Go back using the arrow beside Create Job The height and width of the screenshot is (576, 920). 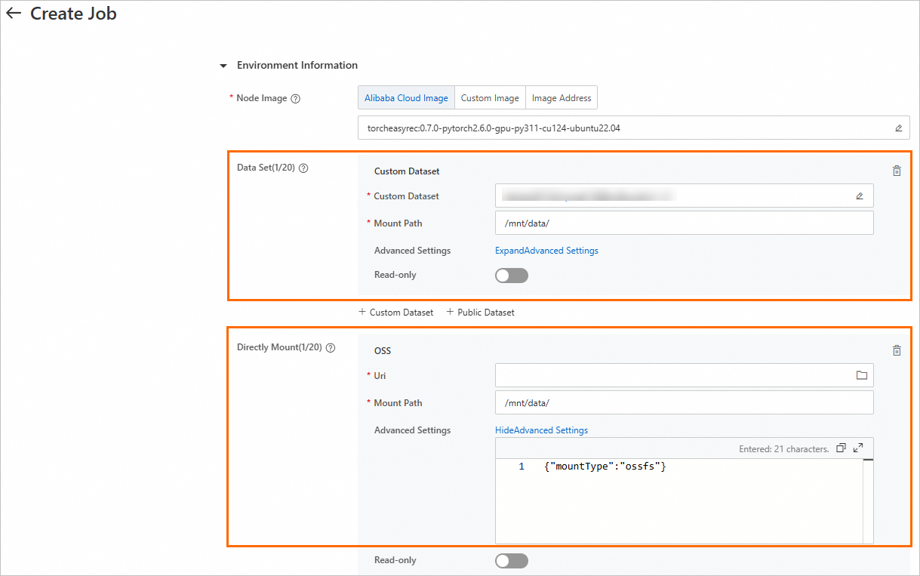pyautogui.click(x=14, y=14)
